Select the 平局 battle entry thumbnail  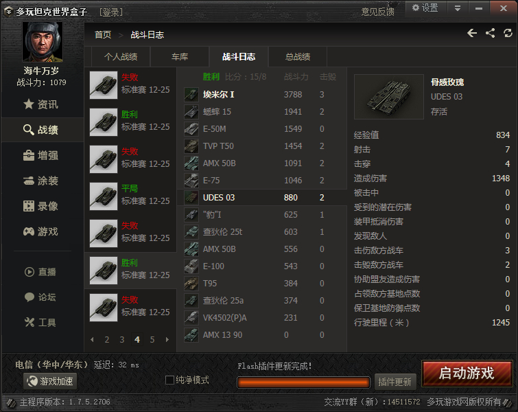coord(104,196)
